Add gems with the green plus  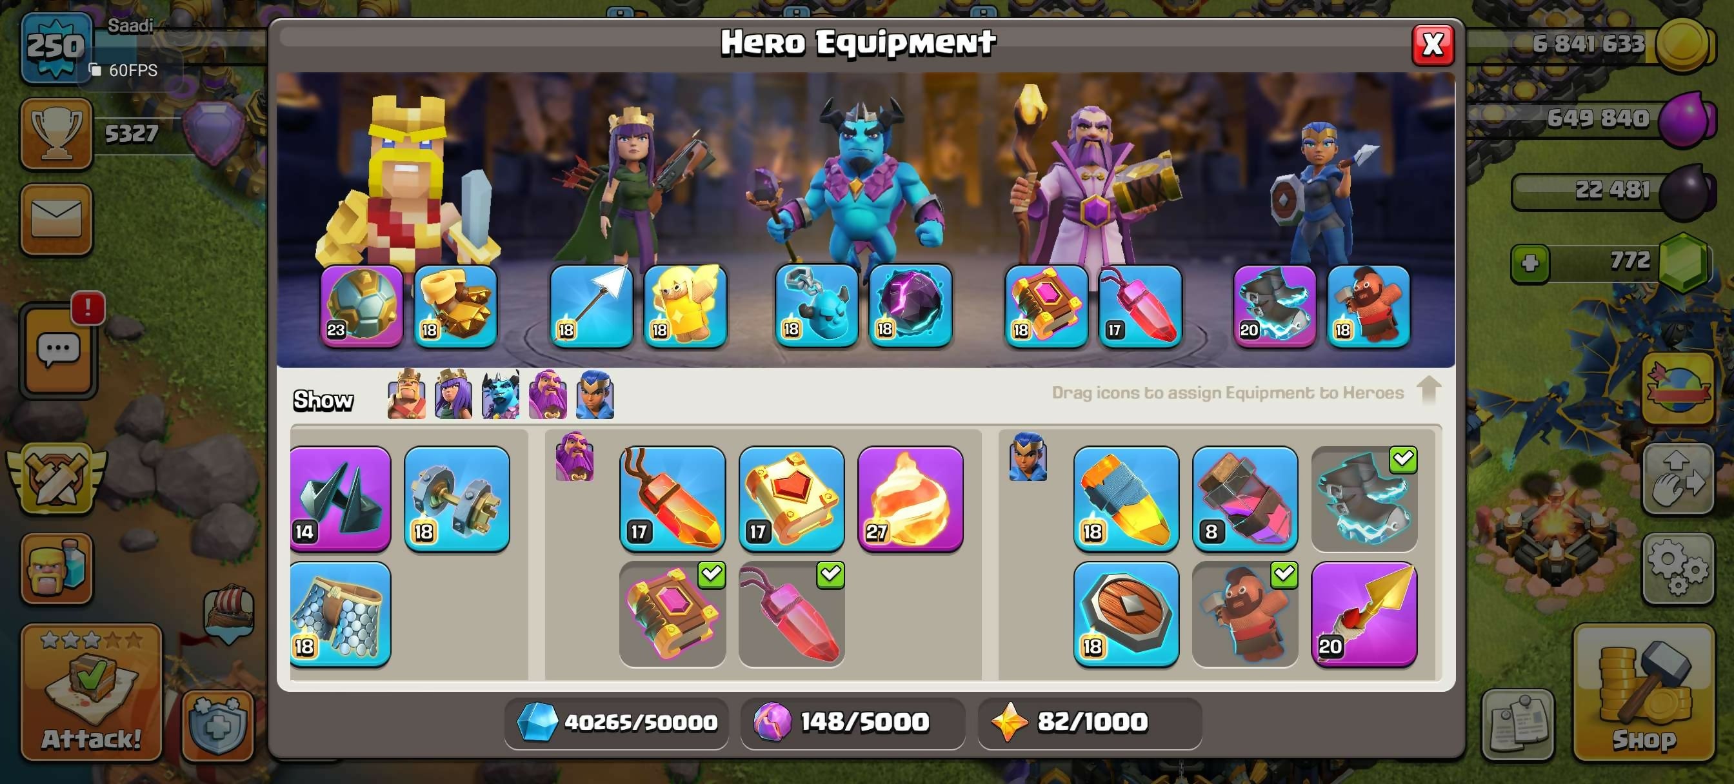point(1530,263)
